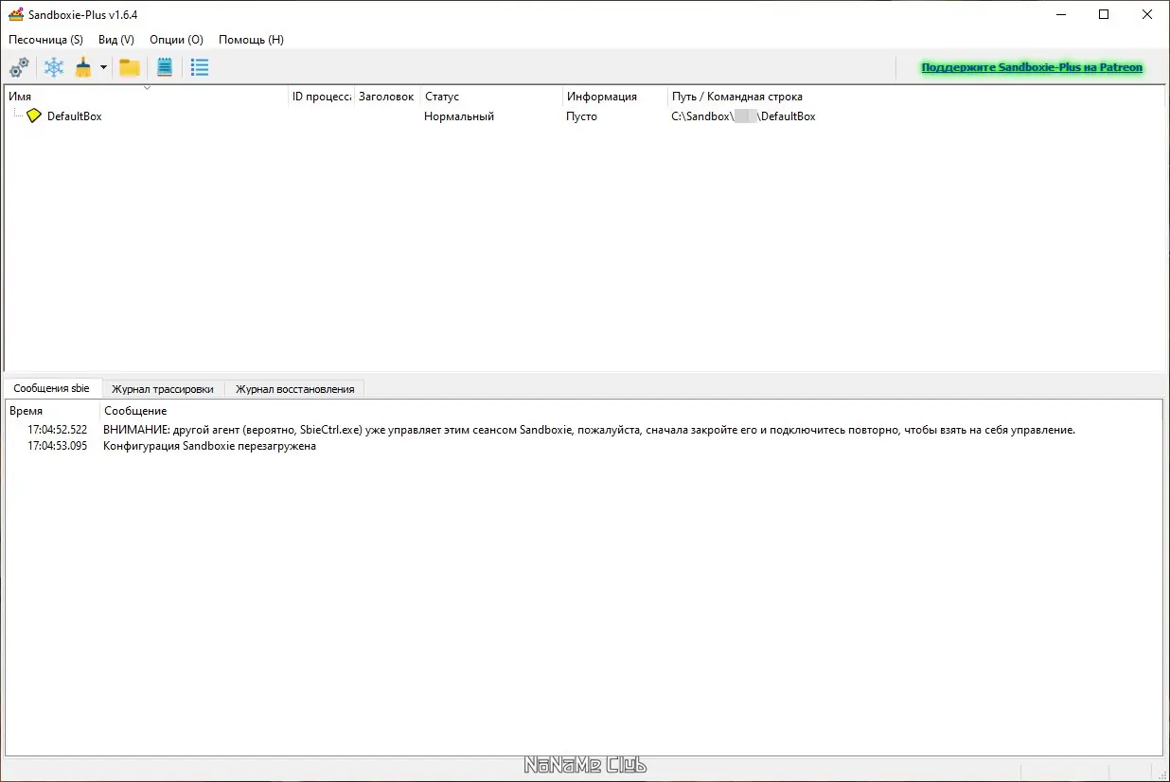Select the Конфигурация Sandboxie перезагружена message
Image resolution: width=1170 pixels, height=782 pixels.
209,446
